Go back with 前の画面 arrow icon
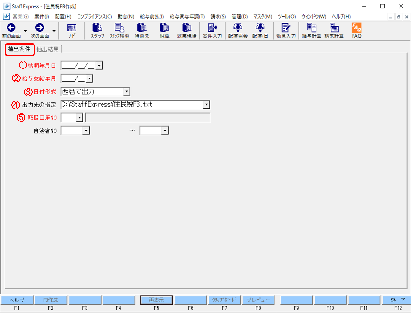 [x=11, y=28]
